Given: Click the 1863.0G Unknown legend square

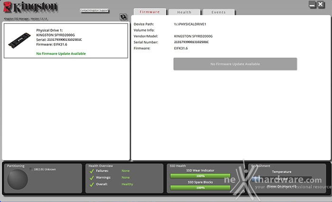Looking at the screenshot, I should [x=31, y=169].
